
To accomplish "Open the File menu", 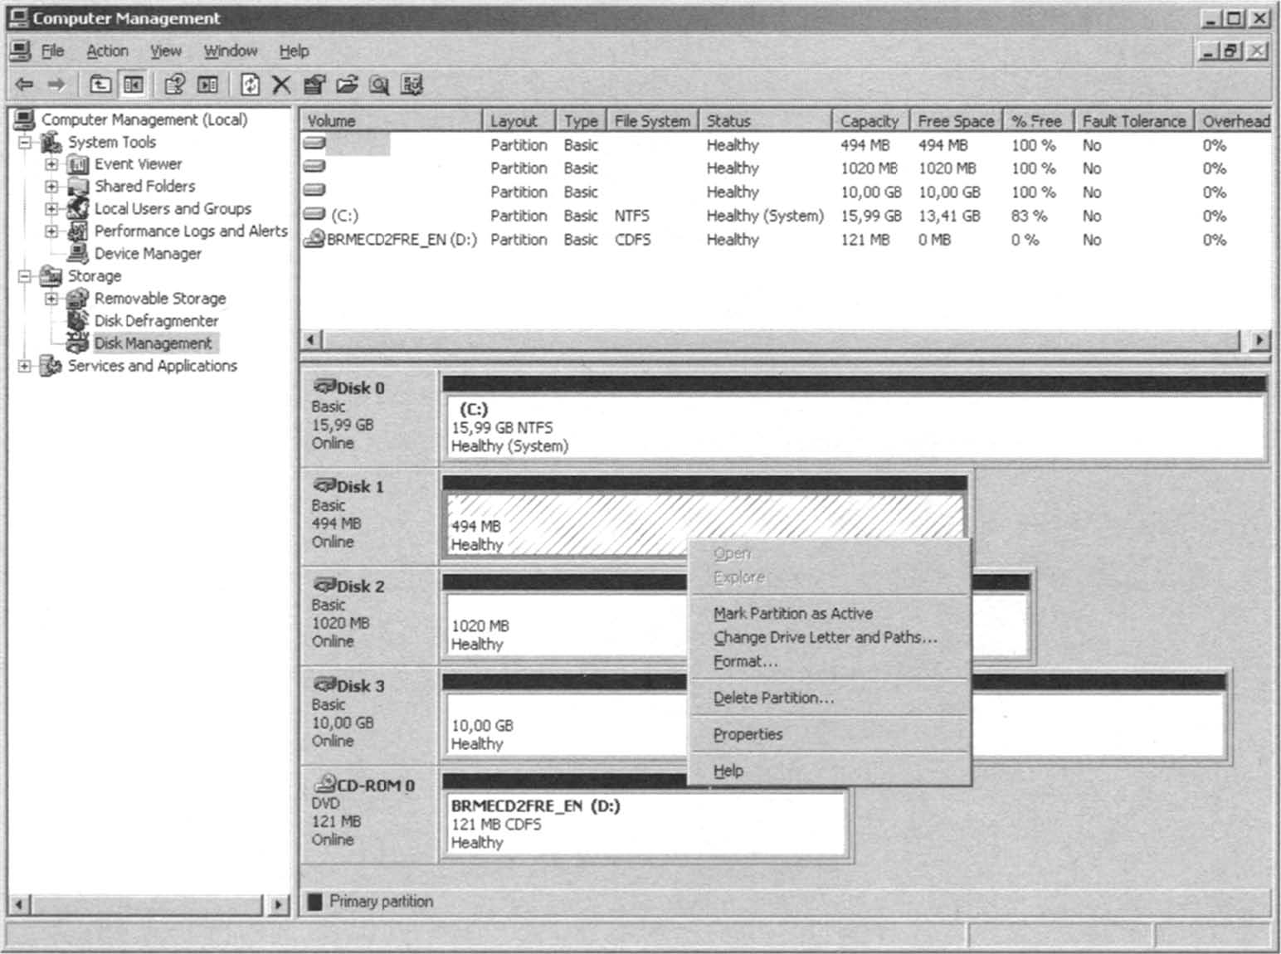I will coord(52,51).
